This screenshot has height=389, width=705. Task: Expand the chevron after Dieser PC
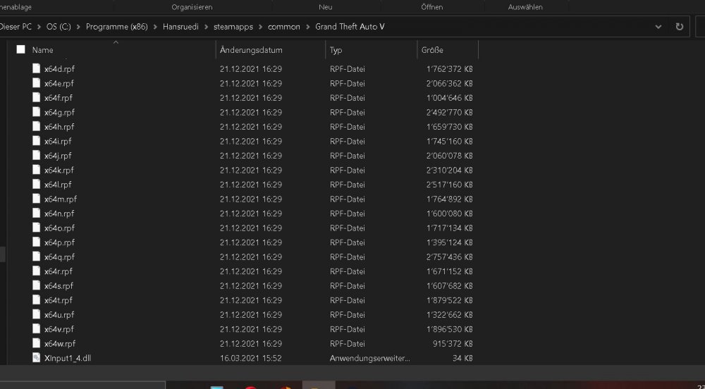tap(39, 27)
